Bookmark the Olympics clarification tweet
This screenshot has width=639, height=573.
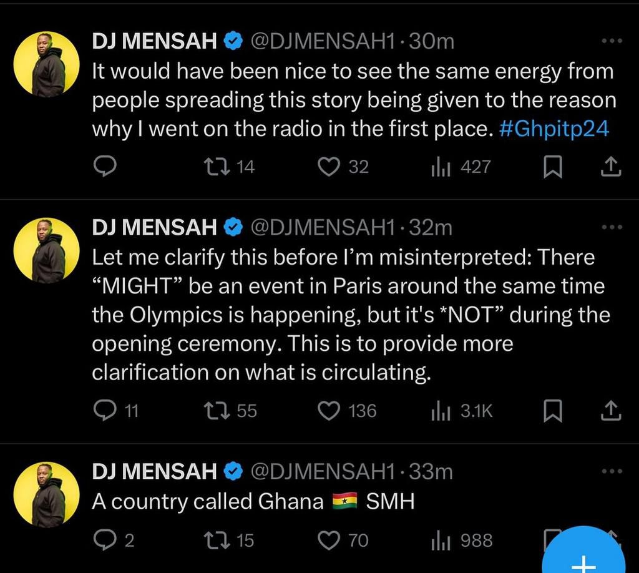click(552, 410)
